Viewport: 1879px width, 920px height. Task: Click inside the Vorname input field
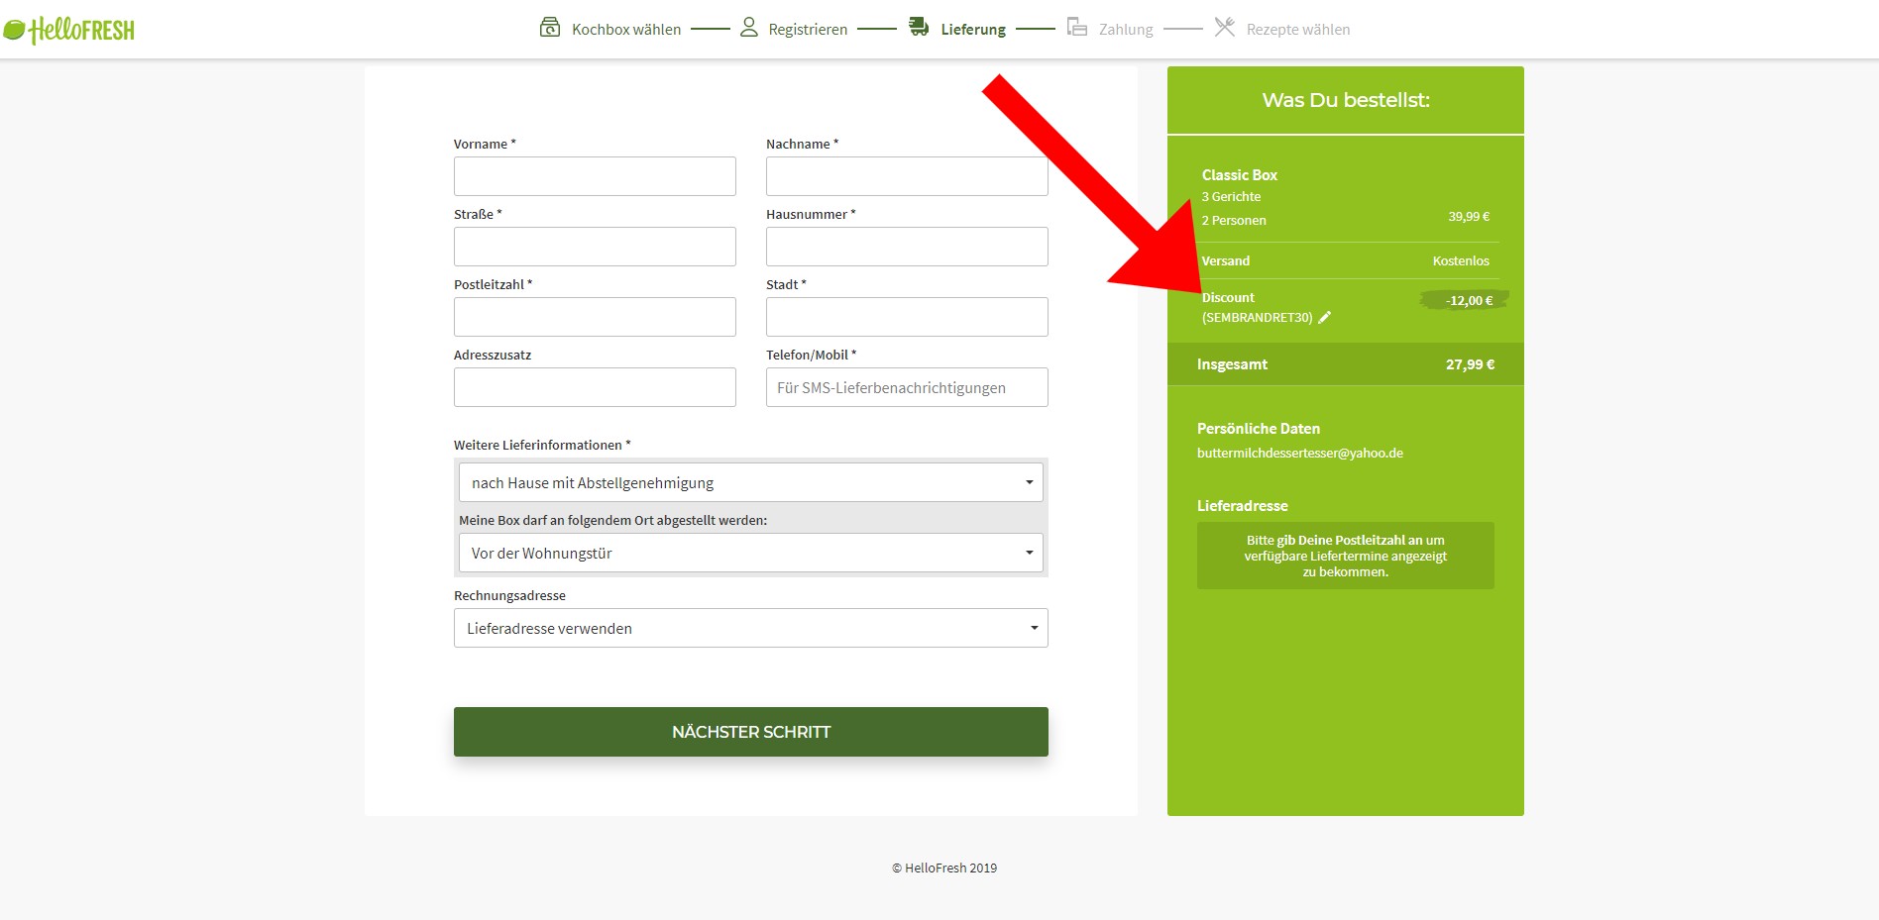[594, 175]
